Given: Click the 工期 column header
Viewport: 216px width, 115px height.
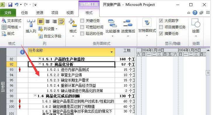Looking at the screenshot, I should [125, 52].
